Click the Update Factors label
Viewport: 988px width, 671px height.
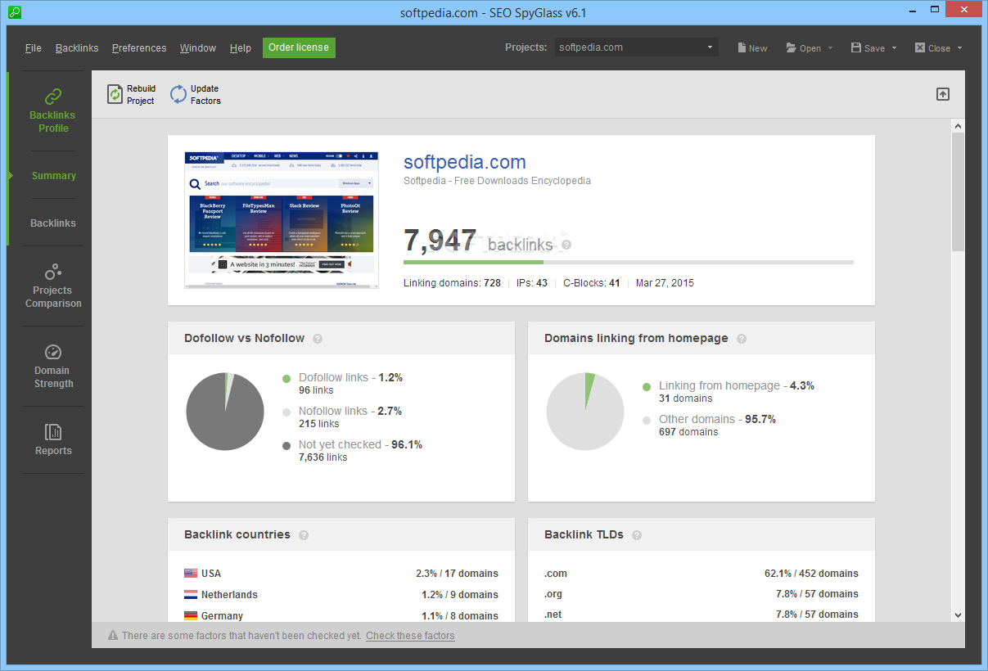point(205,95)
